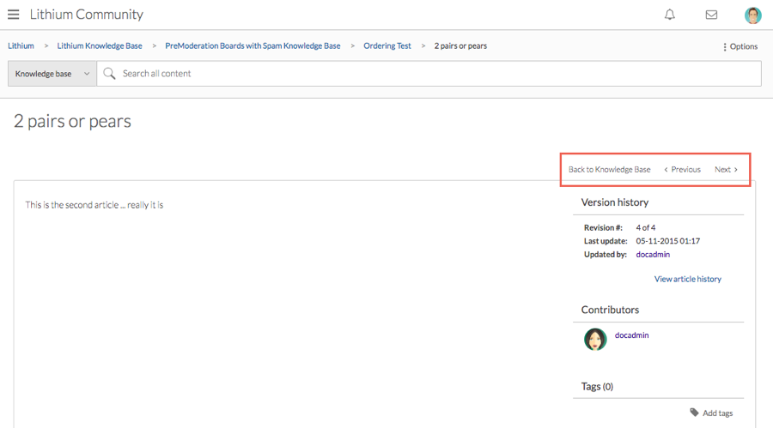Click the '2 pairs or pears' article heading

coord(72,121)
